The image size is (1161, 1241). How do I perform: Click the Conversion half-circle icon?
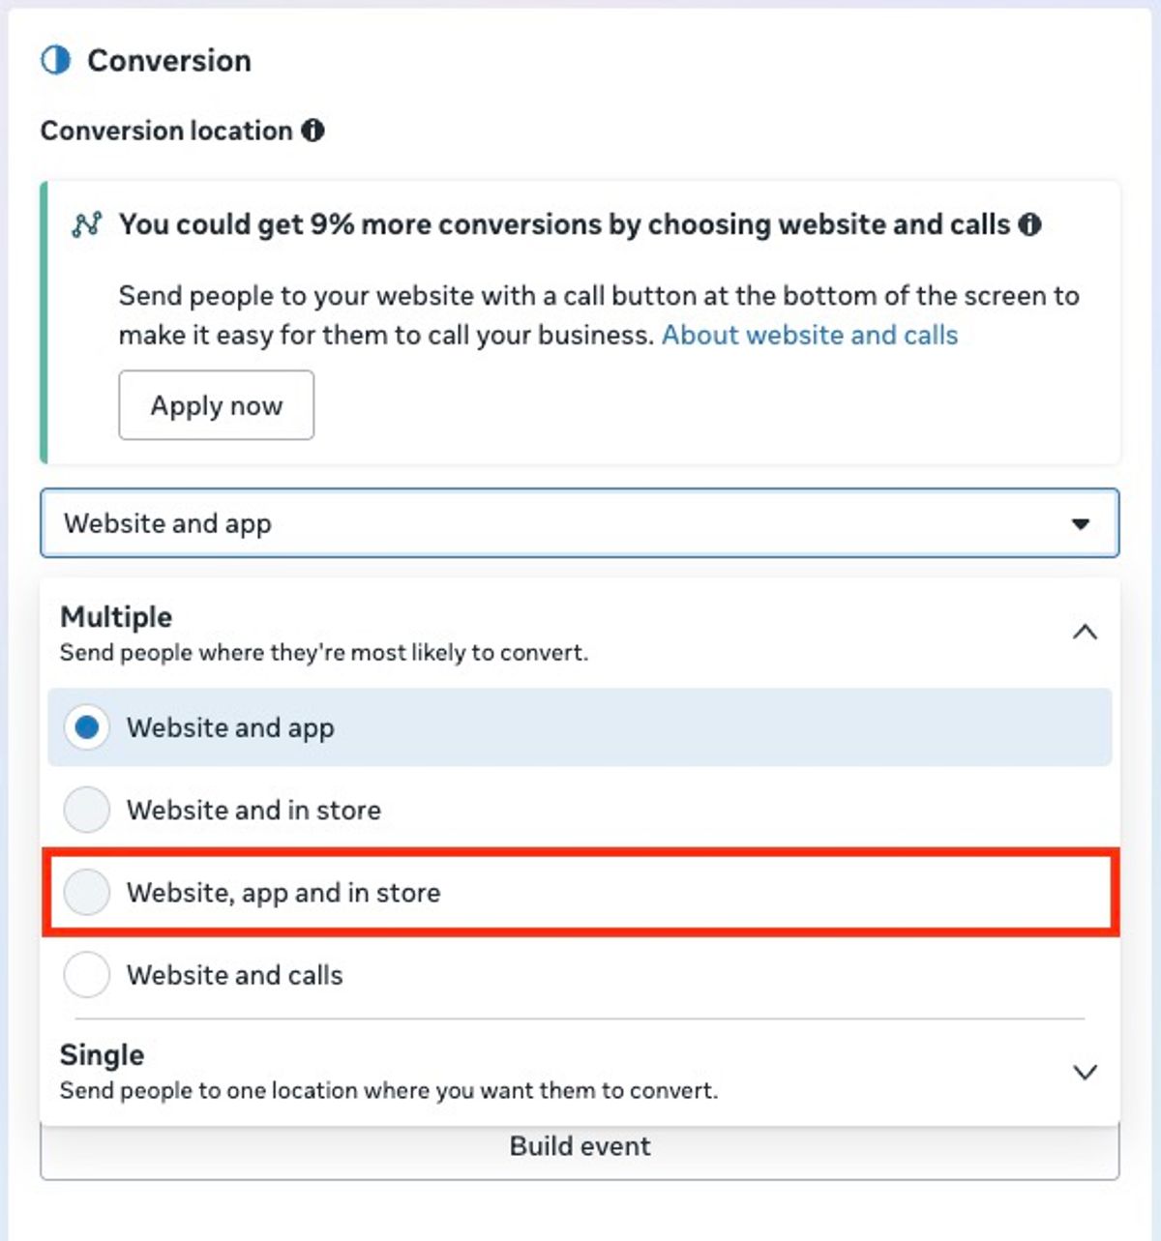pyautogui.click(x=55, y=60)
